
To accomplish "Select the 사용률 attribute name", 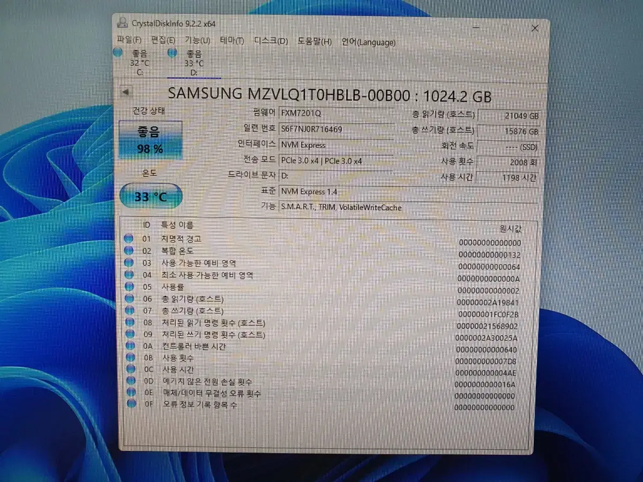I will 173,287.
